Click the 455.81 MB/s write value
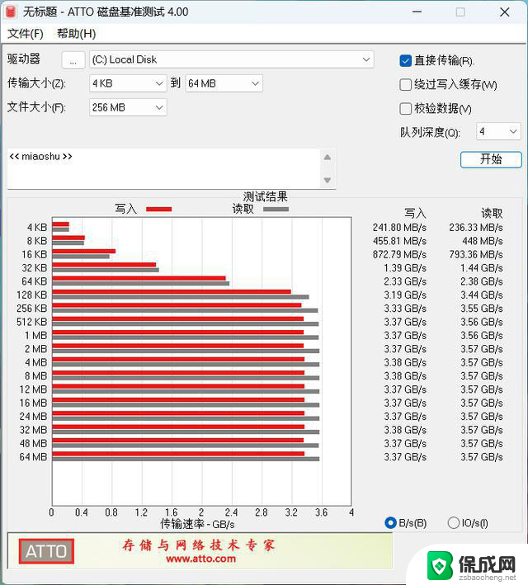528x585 pixels. (x=399, y=241)
